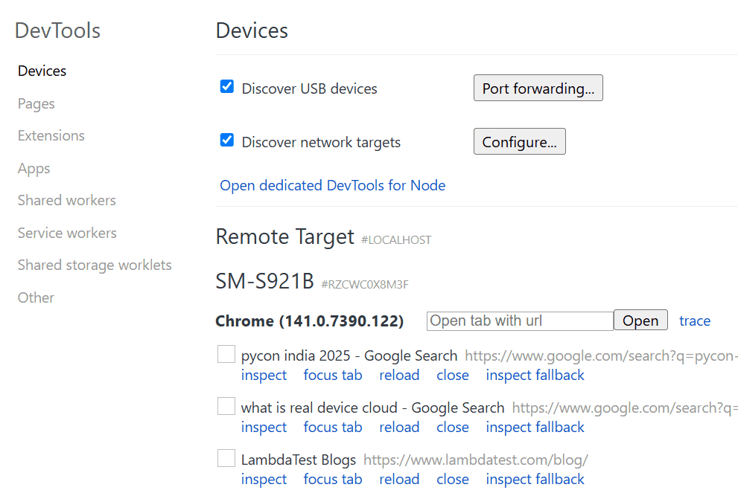This screenshot has height=496, width=738.
Task: Switch to the Pages section
Action: [x=36, y=103]
